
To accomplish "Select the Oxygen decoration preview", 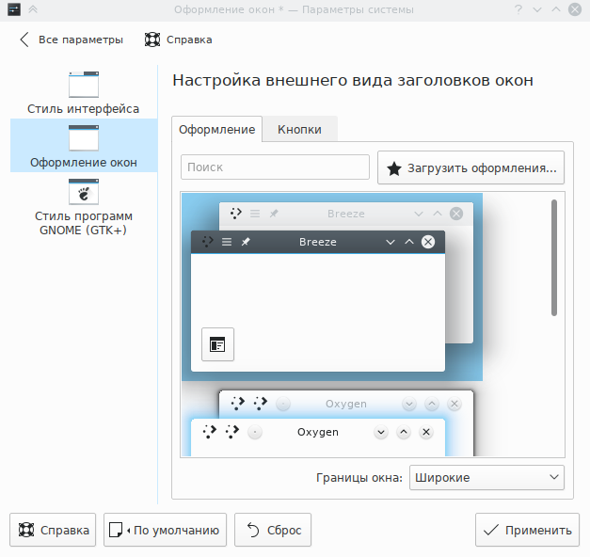I will tap(331, 422).
